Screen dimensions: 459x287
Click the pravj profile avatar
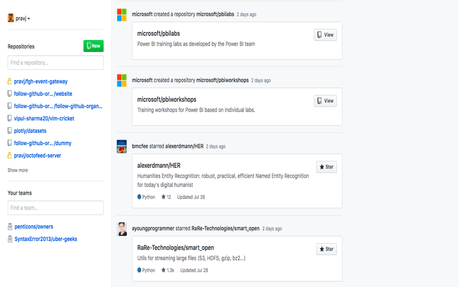[11, 18]
